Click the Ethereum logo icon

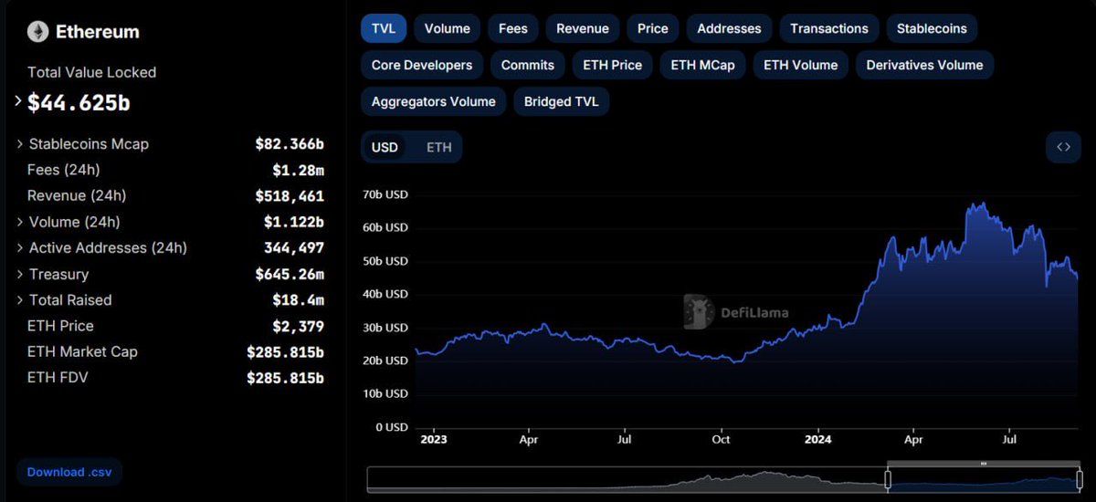[37, 32]
